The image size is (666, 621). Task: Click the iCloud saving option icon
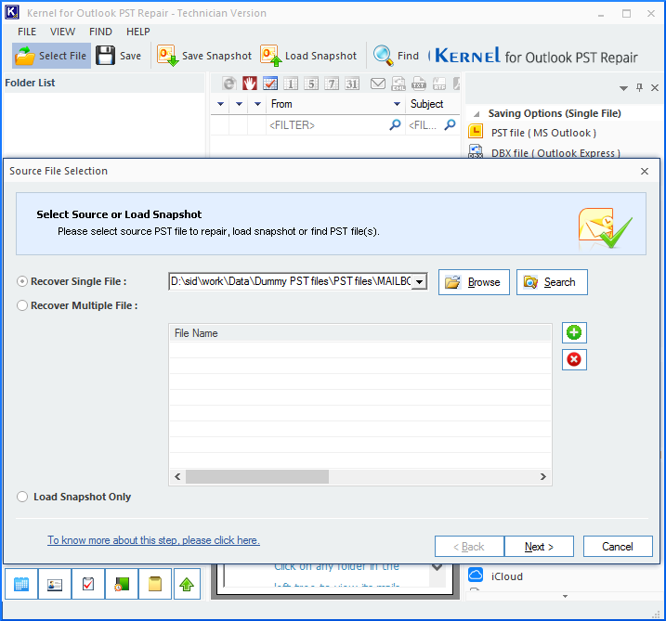(476, 575)
